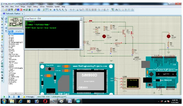Toggle the Power BTN on GSM module
The image size is (183, 106).
50,69
